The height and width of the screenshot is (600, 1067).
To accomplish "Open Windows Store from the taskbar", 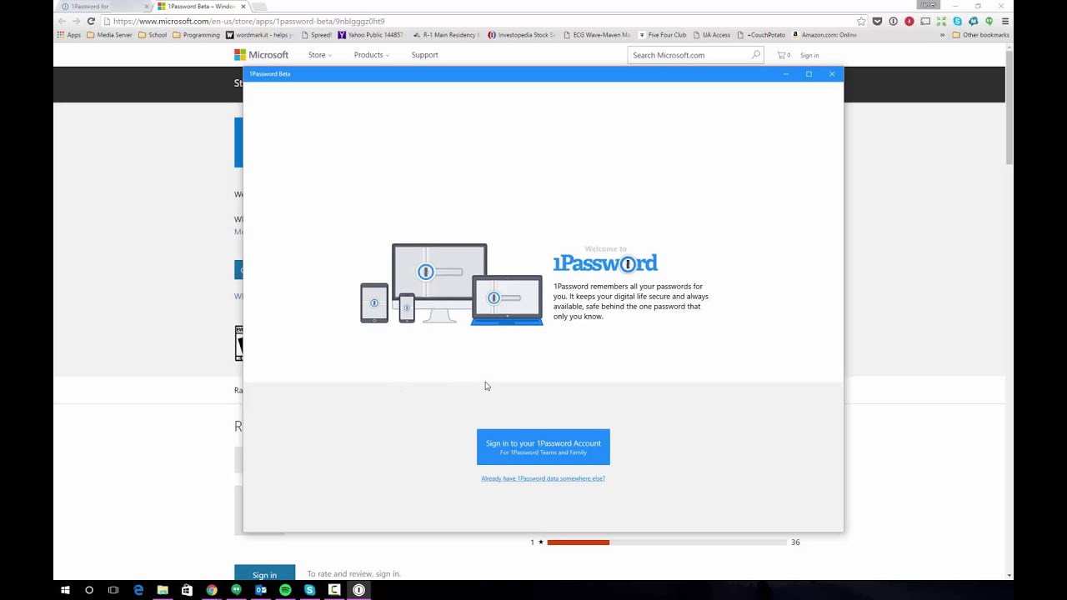I will click(187, 590).
